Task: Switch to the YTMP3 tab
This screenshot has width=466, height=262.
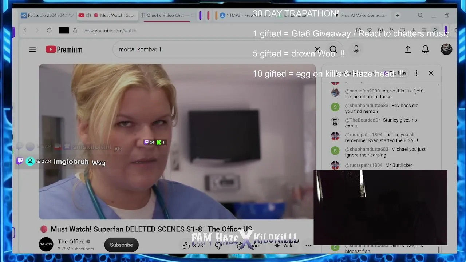Action: coord(245,16)
